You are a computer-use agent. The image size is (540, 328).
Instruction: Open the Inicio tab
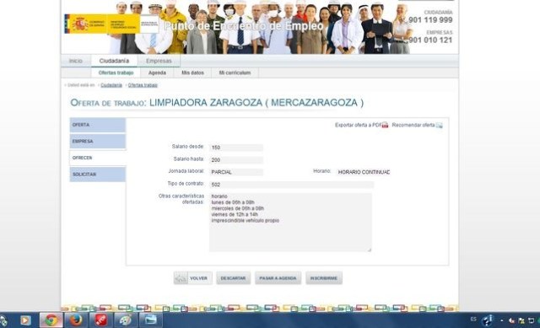(x=76, y=61)
